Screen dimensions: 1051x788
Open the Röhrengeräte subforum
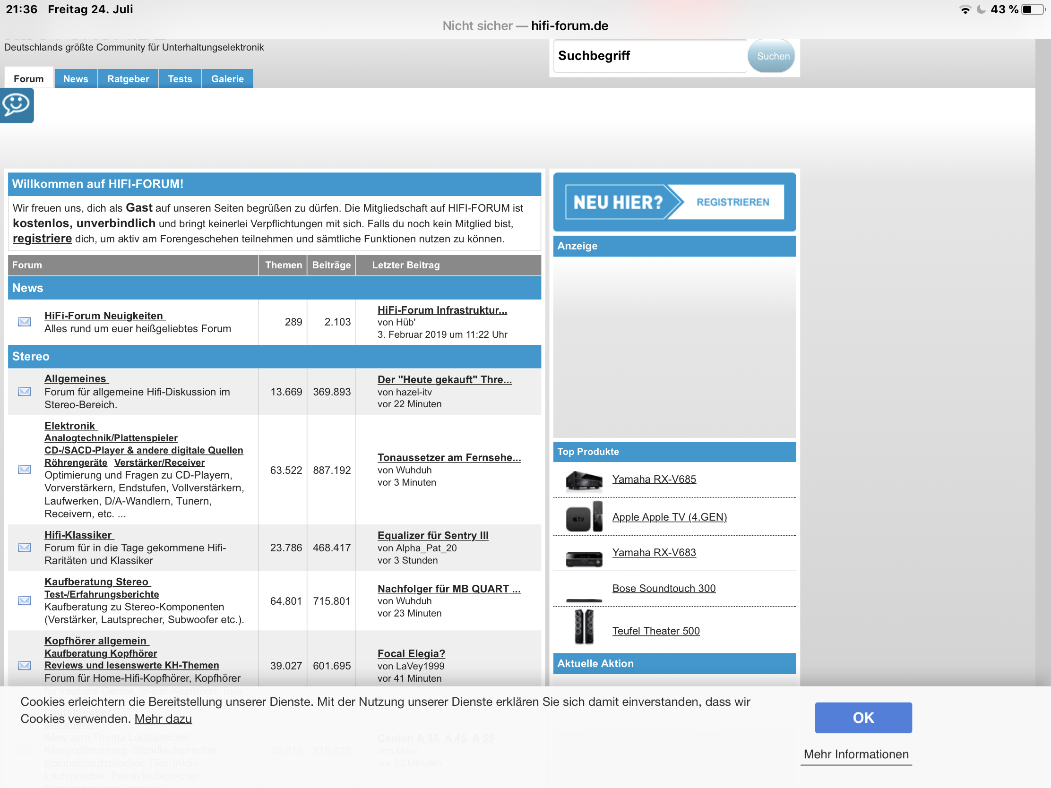point(76,463)
